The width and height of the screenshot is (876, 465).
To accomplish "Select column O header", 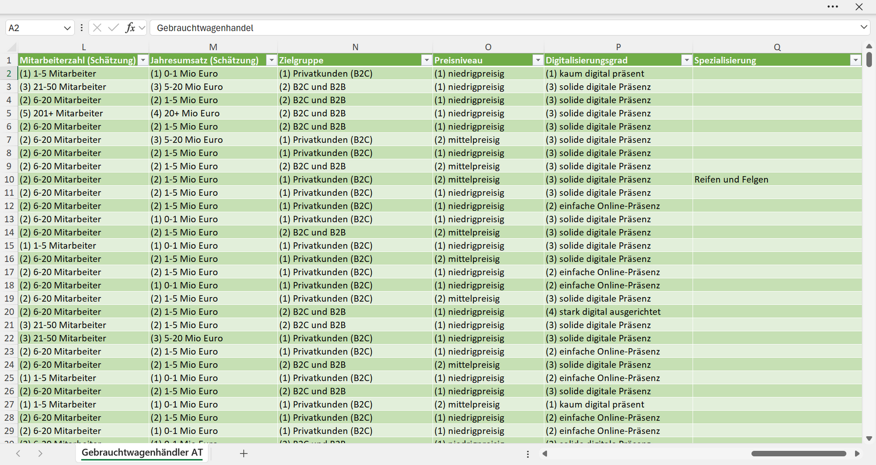I will click(x=488, y=47).
